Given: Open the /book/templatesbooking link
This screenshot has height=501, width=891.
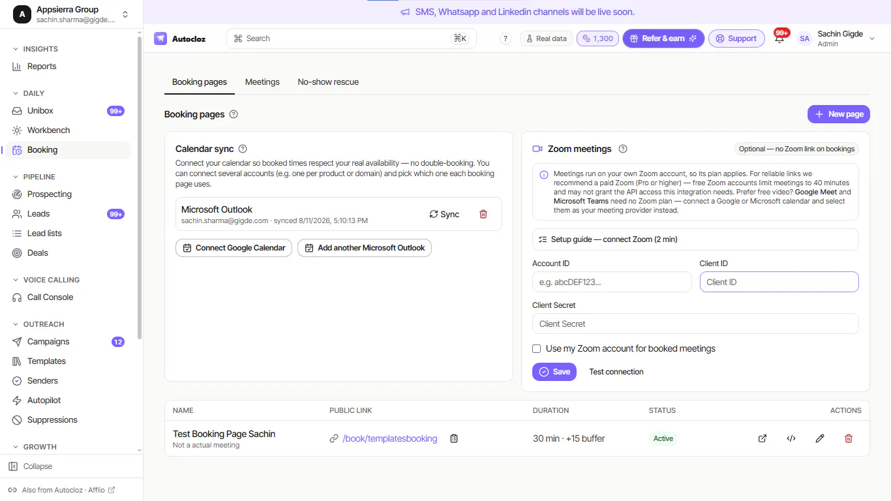Looking at the screenshot, I should (x=390, y=438).
